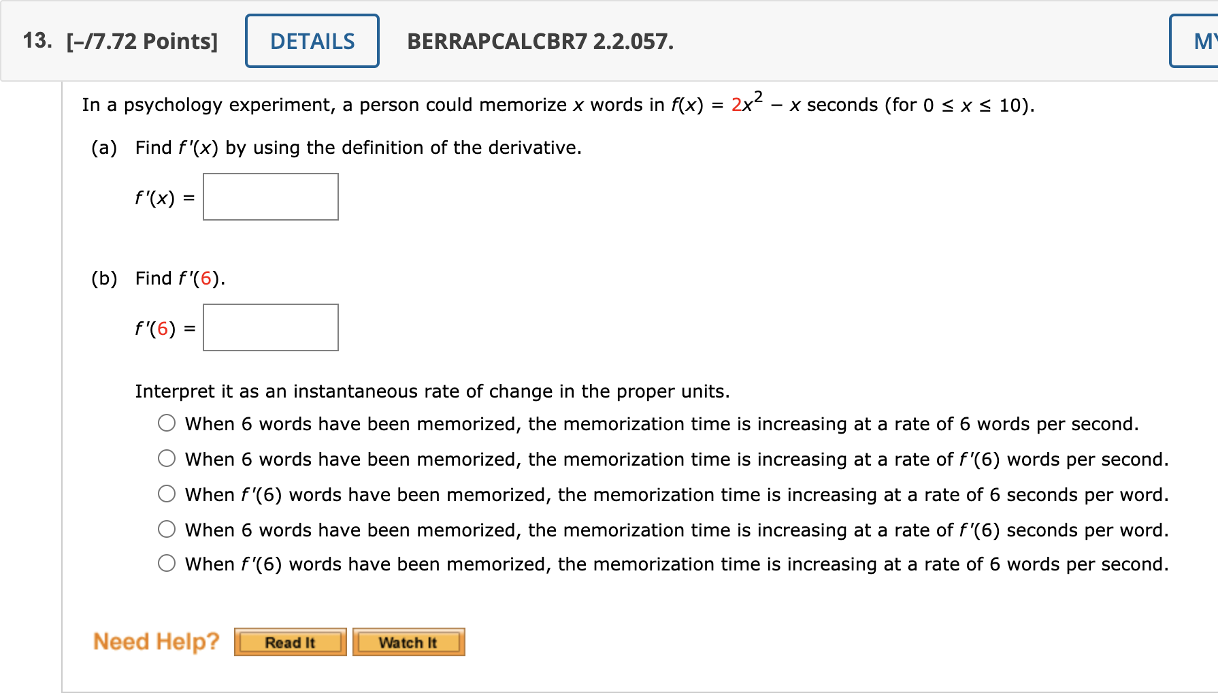1218x693 pixels.
Task: Click the f'(x) answer box
Action: coord(270,197)
